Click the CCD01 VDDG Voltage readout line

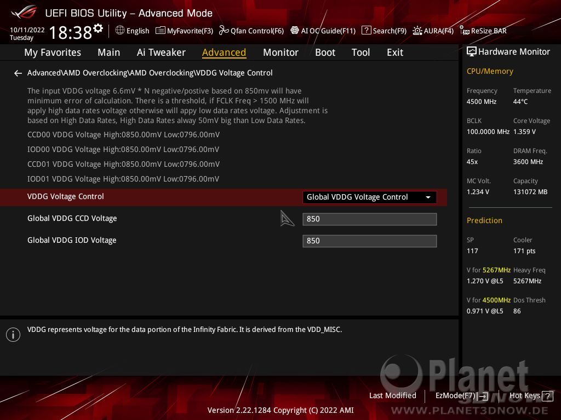pyautogui.click(x=123, y=164)
